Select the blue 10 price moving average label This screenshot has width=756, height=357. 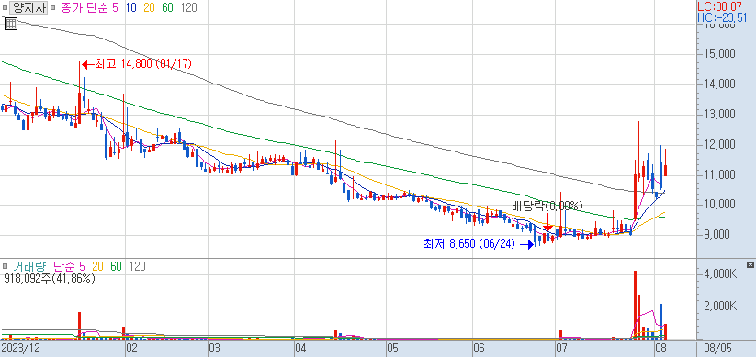tap(131, 7)
